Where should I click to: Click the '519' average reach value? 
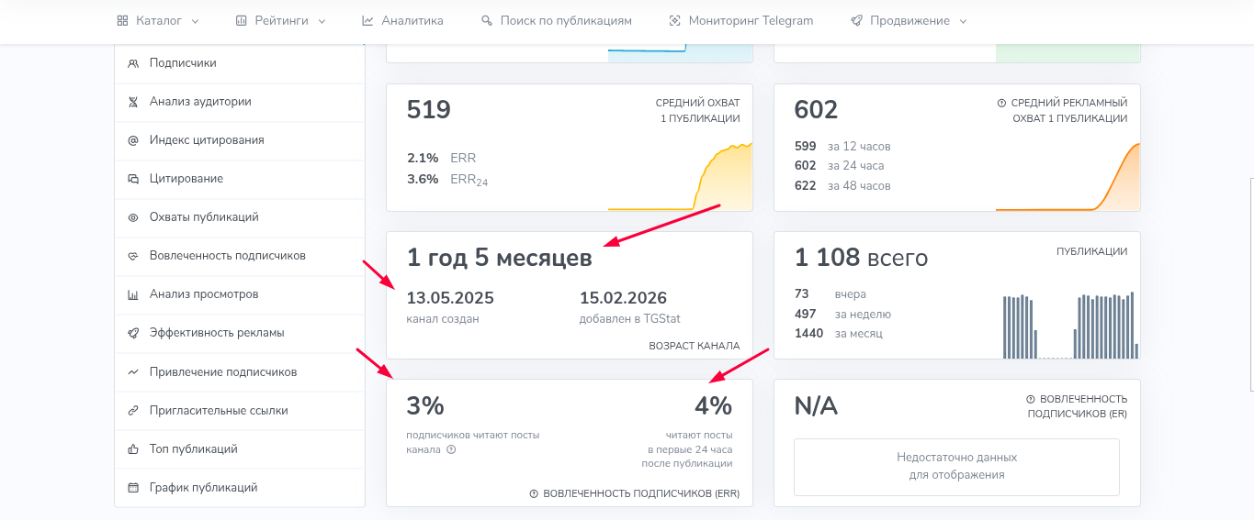tap(429, 110)
